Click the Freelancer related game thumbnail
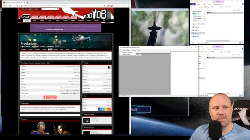This screenshot has width=250, height=140. [87, 121]
